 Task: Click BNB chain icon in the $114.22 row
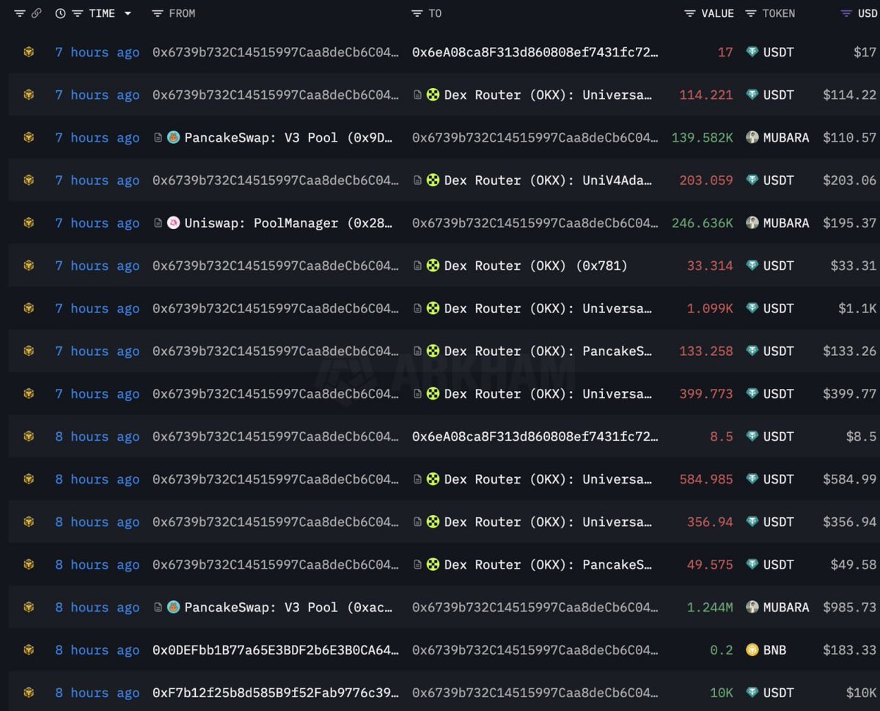[x=29, y=95]
